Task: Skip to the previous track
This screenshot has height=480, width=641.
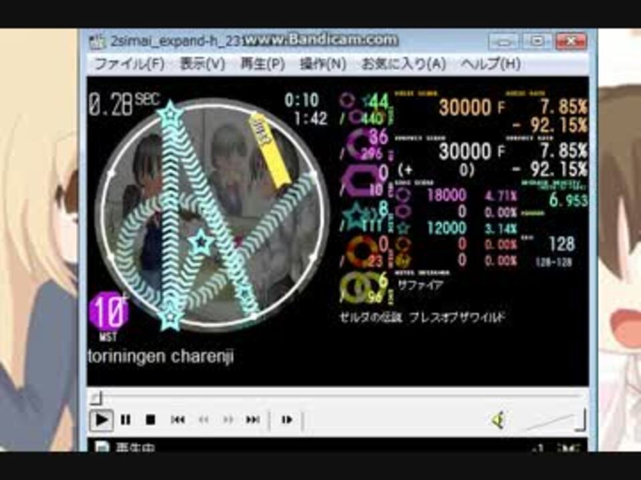Action: click(178, 419)
